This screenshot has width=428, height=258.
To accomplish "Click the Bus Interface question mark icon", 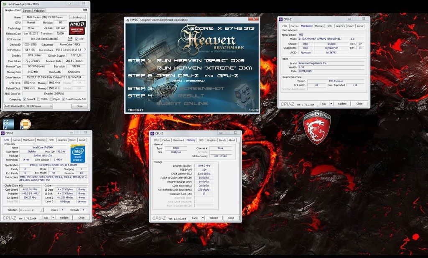I will 85,50.
